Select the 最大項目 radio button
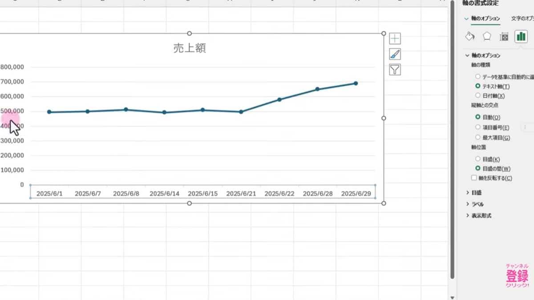534x300 pixels. 477,137
